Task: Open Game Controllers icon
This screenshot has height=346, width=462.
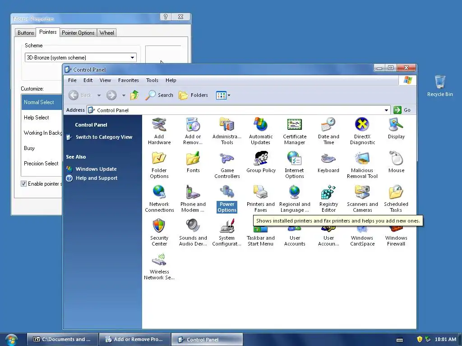Action: (227, 165)
